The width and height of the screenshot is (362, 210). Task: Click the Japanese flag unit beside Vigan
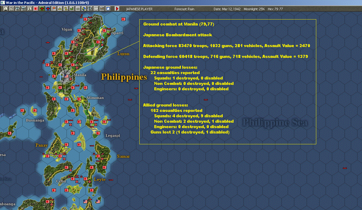pyautogui.click(x=79, y=30)
